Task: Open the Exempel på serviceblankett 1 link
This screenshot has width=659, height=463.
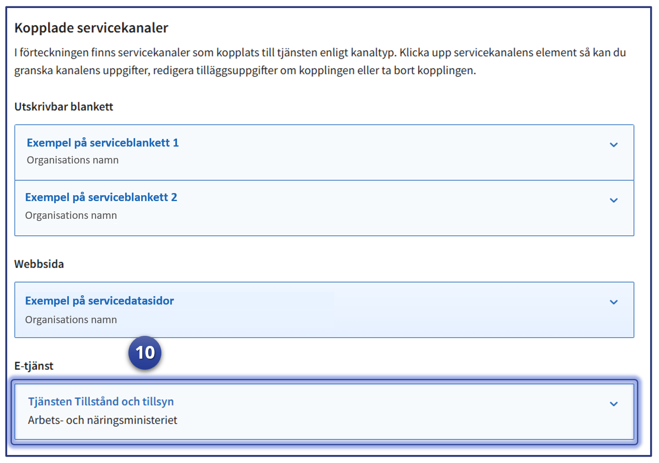Action: tap(103, 143)
